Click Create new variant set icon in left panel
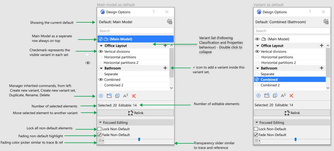Image resolution: width=334 pixels, height=151 pixels. (109, 96)
